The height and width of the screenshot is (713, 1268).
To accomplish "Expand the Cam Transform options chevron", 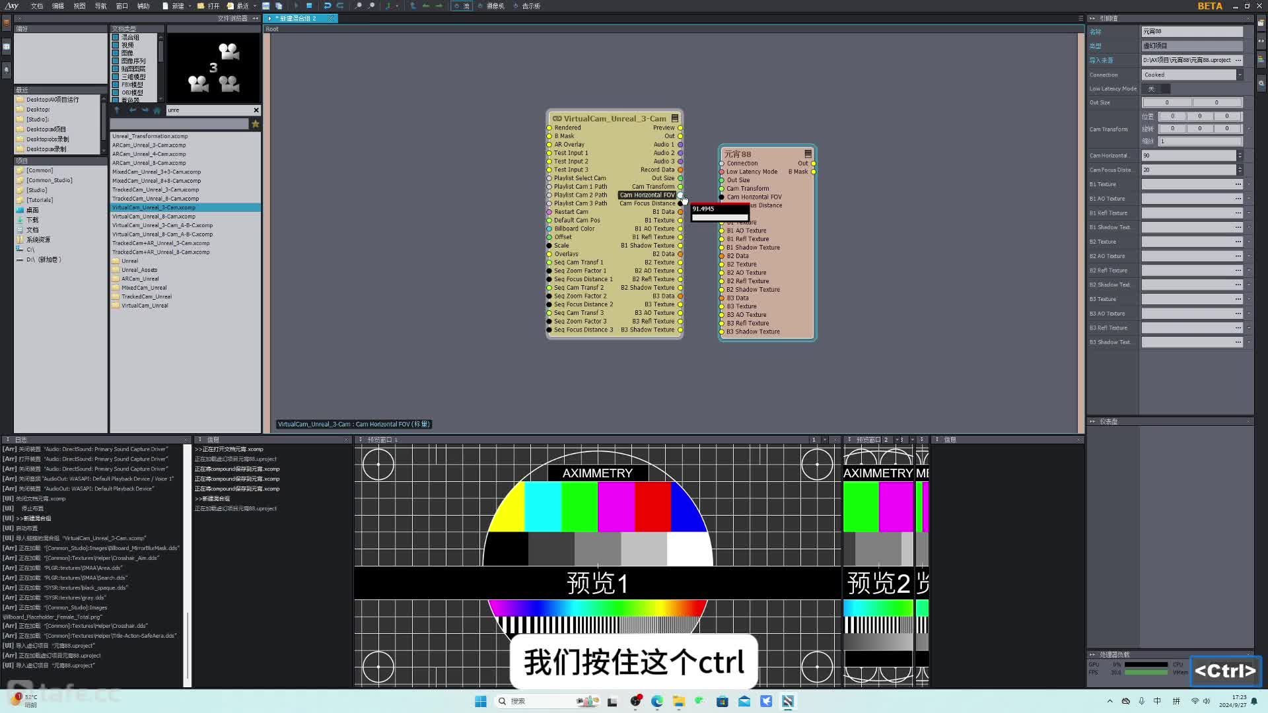I will click(x=1249, y=129).
